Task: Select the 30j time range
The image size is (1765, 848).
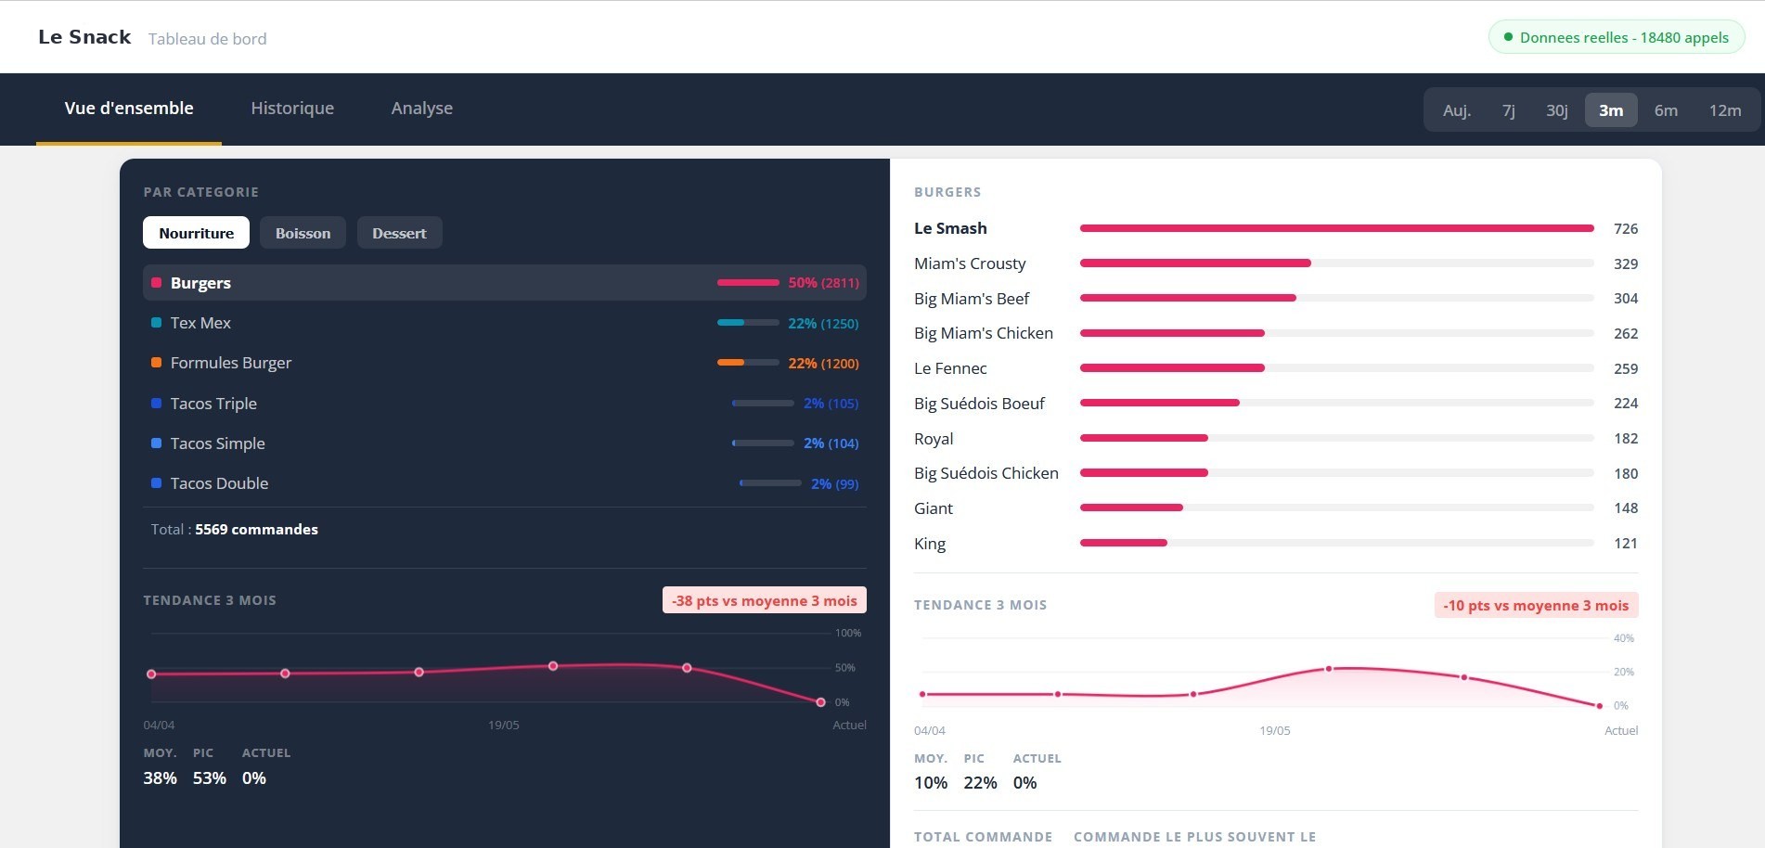Action: coord(1557,110)
